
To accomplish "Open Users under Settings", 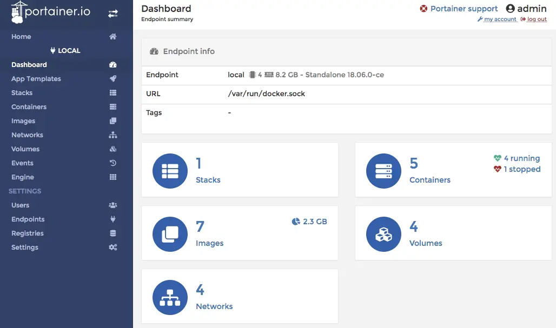I will [x=20, y=205].
